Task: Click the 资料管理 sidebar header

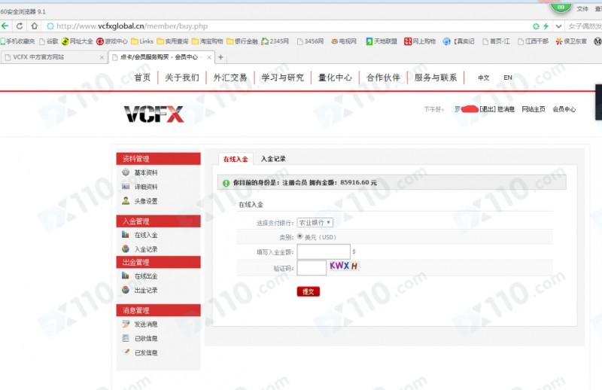Action: [158, 159]
